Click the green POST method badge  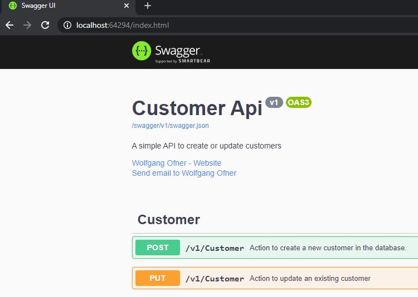pos(158,247)
